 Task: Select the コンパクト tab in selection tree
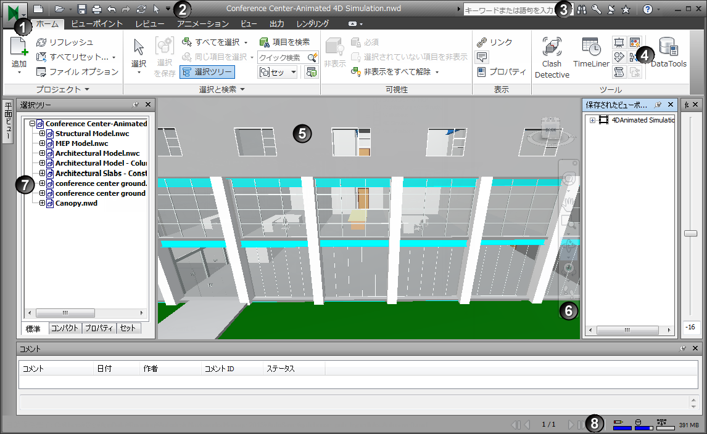[x=65, y=328]
